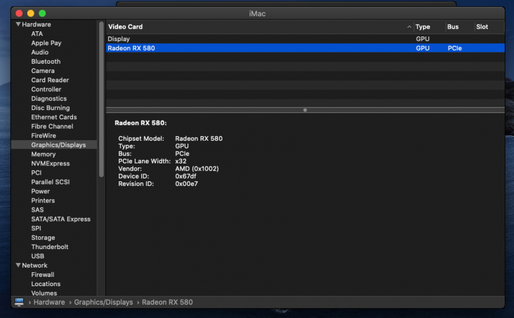Click the Device ID value 0x67df
The height and width of the screenshot is (318, 514).
point(186,176)
